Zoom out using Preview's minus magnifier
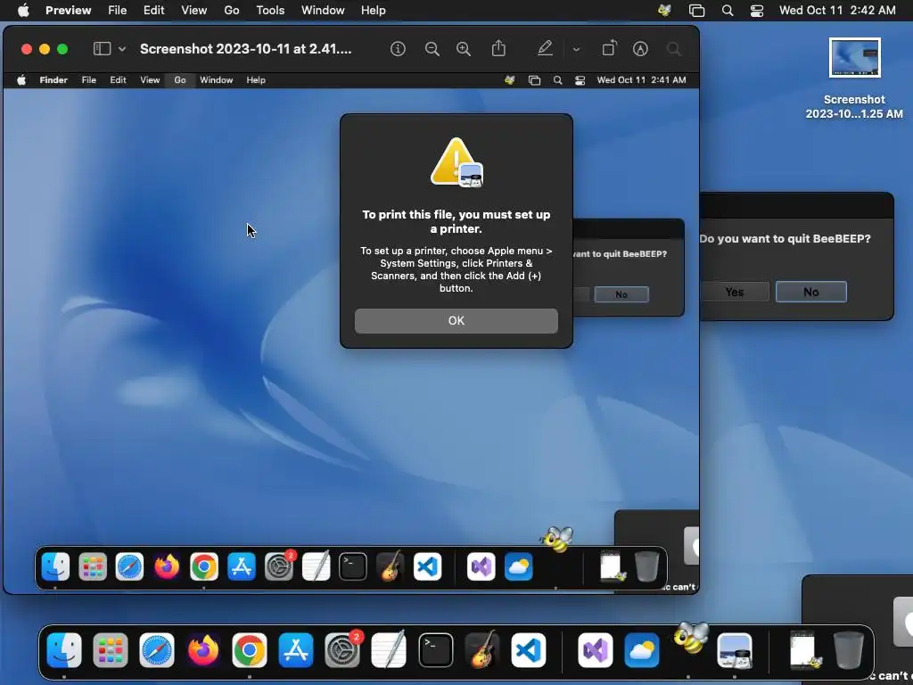Image resolution: width=913 pixels, height=685 pixels. click(432, 49)
